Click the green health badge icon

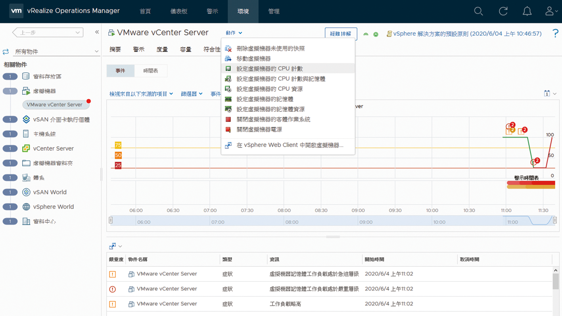coord(376,34)
